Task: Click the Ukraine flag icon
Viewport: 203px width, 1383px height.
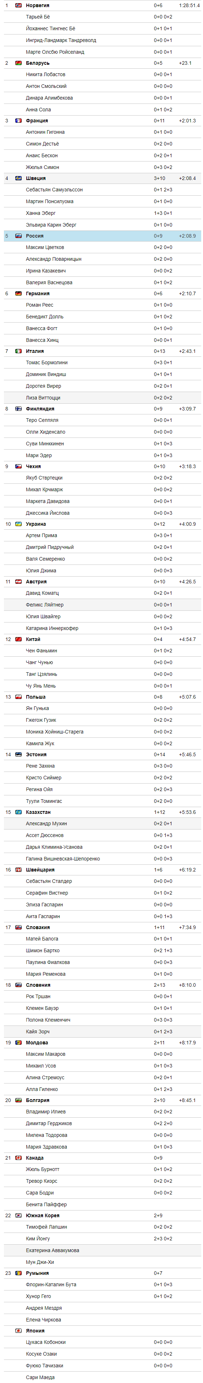Action: [x=18, y=524]
